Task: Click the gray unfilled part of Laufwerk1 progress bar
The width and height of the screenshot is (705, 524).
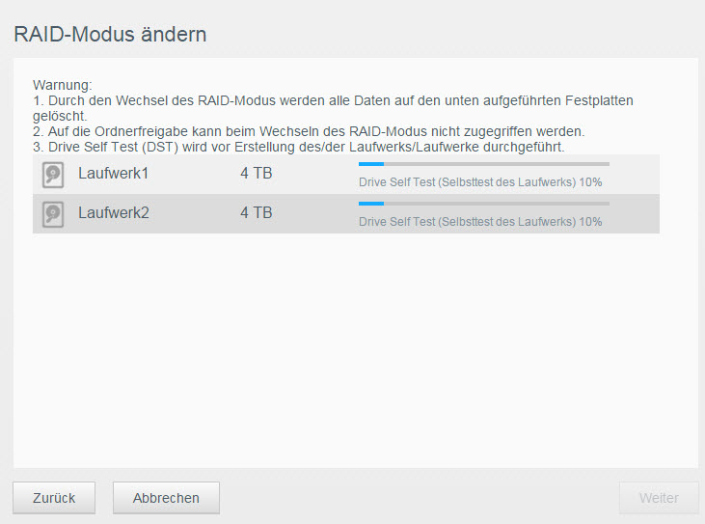Action: (x=497, y=164)
